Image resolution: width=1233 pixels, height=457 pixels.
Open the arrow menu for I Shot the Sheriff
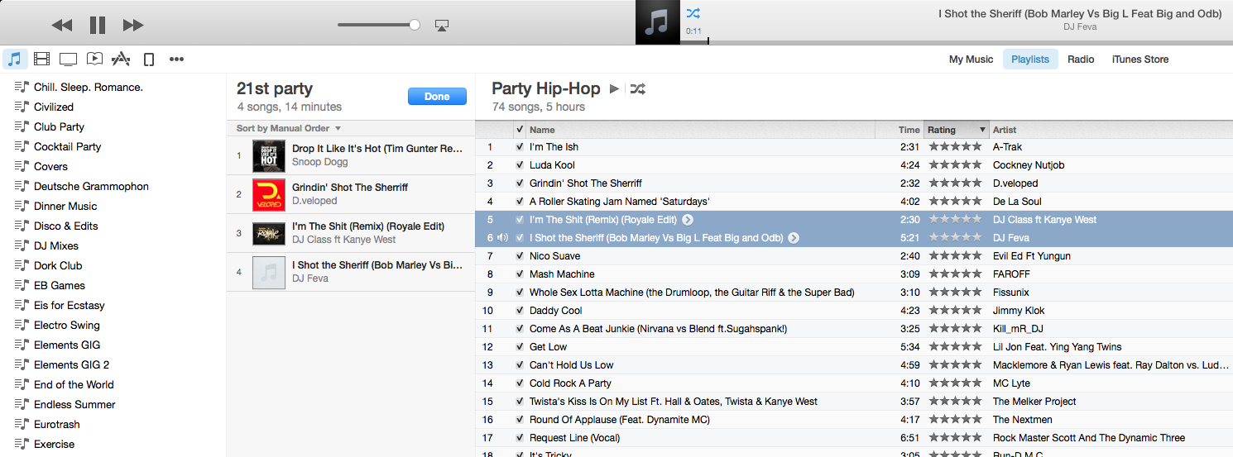point(794,238)
